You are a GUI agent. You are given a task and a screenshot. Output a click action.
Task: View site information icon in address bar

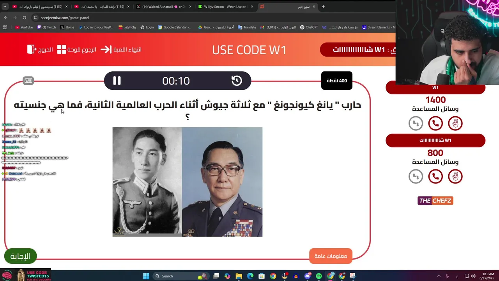tap(35, 18)
